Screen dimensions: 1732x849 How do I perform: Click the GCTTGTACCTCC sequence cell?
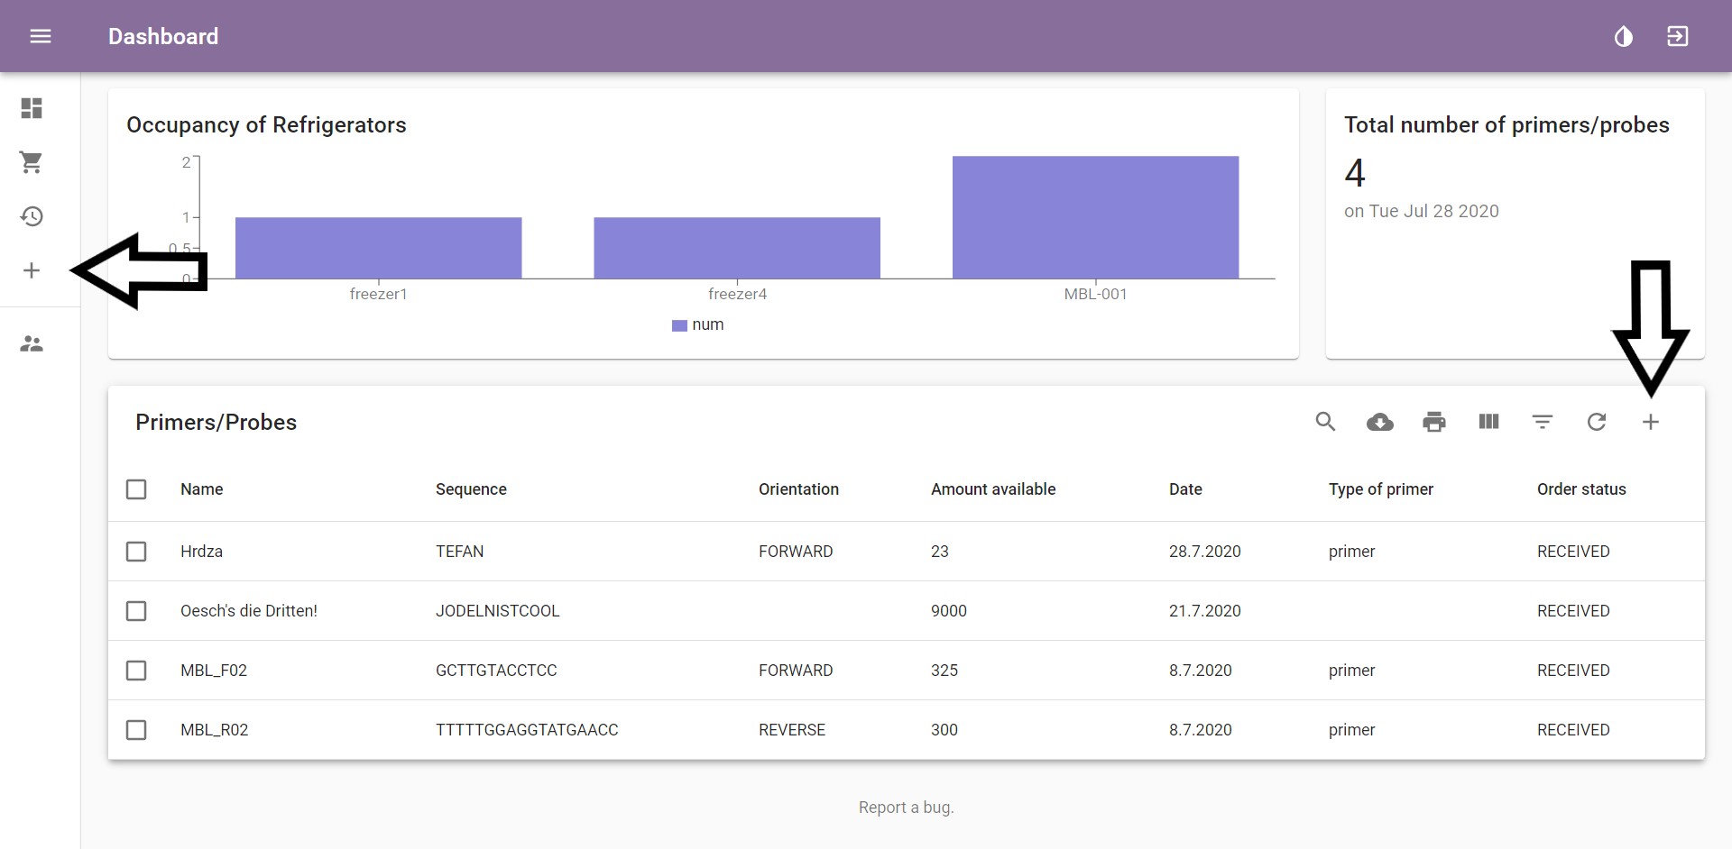496,671
